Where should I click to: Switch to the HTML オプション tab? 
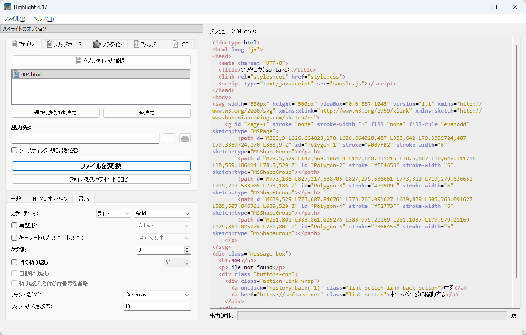(50, 199)
